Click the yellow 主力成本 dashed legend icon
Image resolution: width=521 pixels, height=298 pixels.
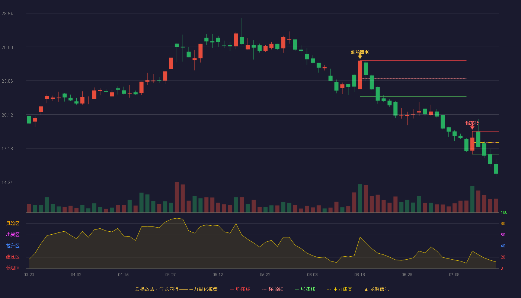[x=329, y=289]
